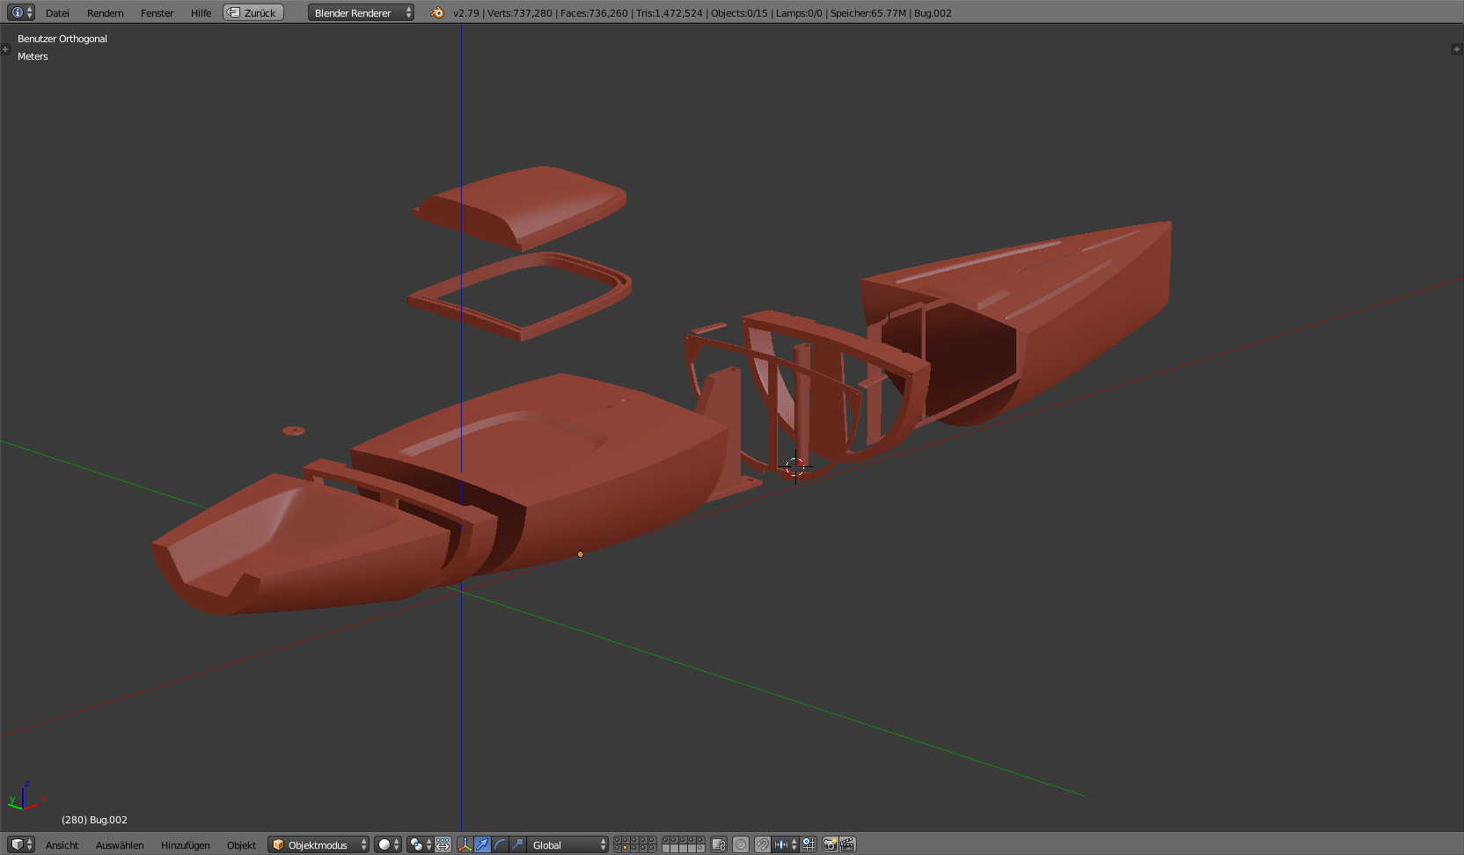Open the Objektmodus mode dropdown
The image size is (1464, 855).
point(318,844)
